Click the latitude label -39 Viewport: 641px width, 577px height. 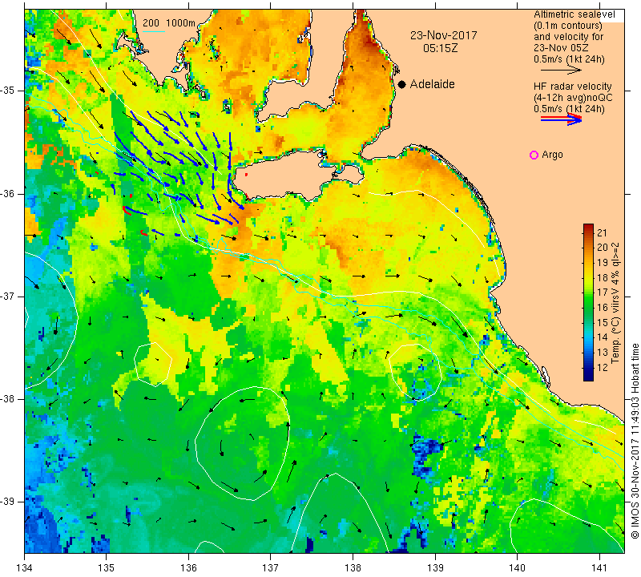pyautogui.click(x=8, y=502)
